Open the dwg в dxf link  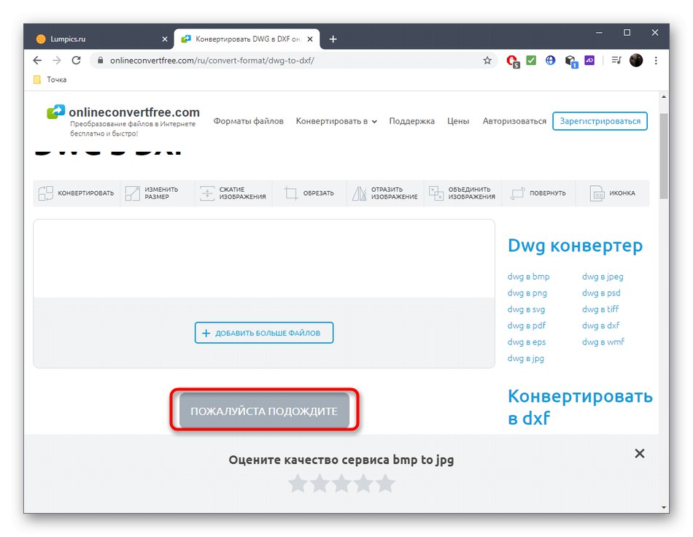600,325
